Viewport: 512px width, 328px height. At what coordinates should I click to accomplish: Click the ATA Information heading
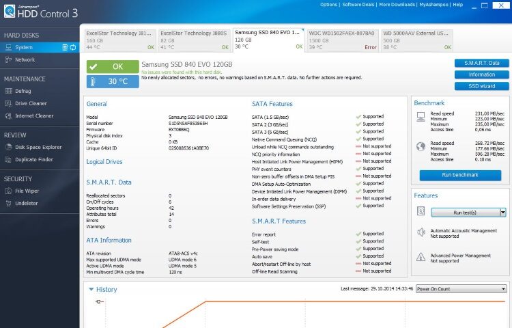pos(109,240)
